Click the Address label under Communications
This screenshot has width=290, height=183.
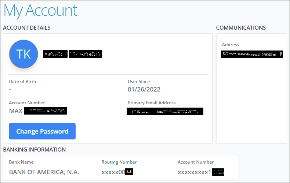[x=231, y=45]
